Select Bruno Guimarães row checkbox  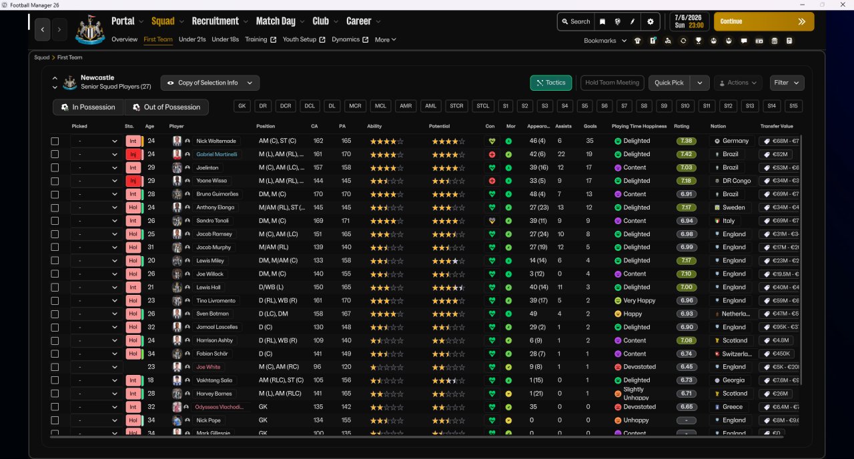click(x=55, y=194)
